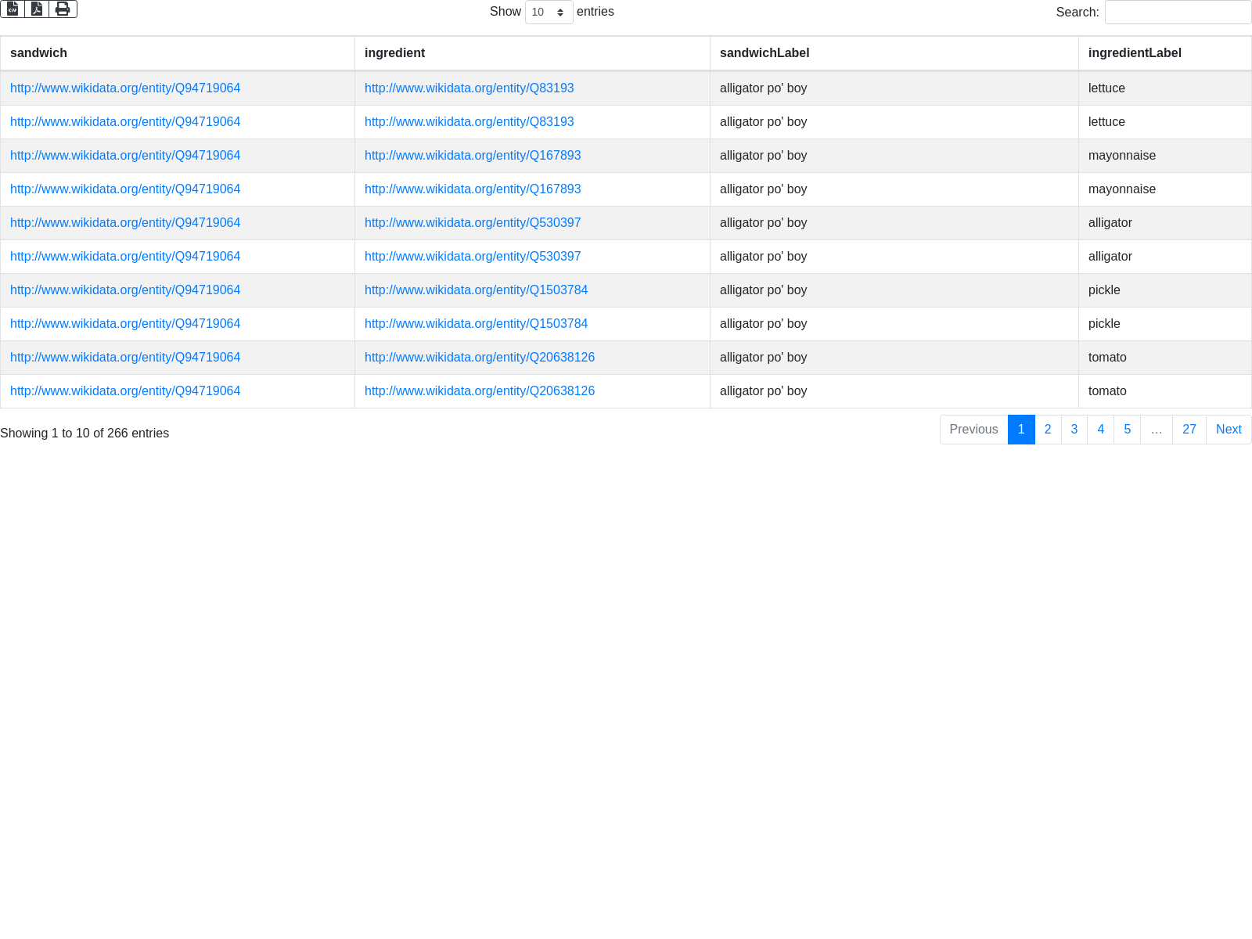The height and width of the screenshot is (939, 1252).
Task: Focus the Search input field
Action: pyautogui.click(x=1178, y=13)
